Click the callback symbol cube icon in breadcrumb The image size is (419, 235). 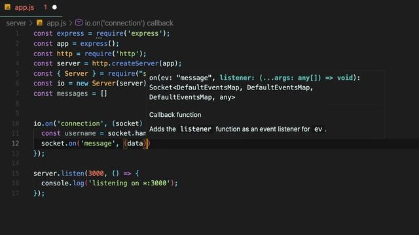[79, 23]
